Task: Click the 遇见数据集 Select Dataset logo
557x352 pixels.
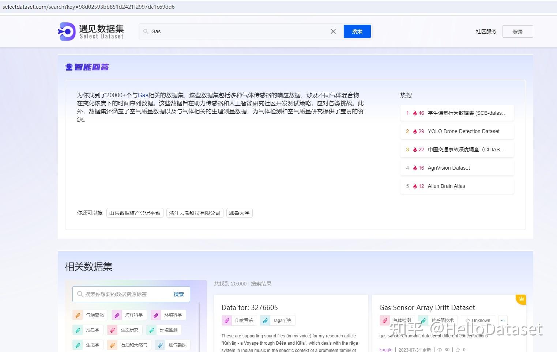Action: (x=90, y=31)
